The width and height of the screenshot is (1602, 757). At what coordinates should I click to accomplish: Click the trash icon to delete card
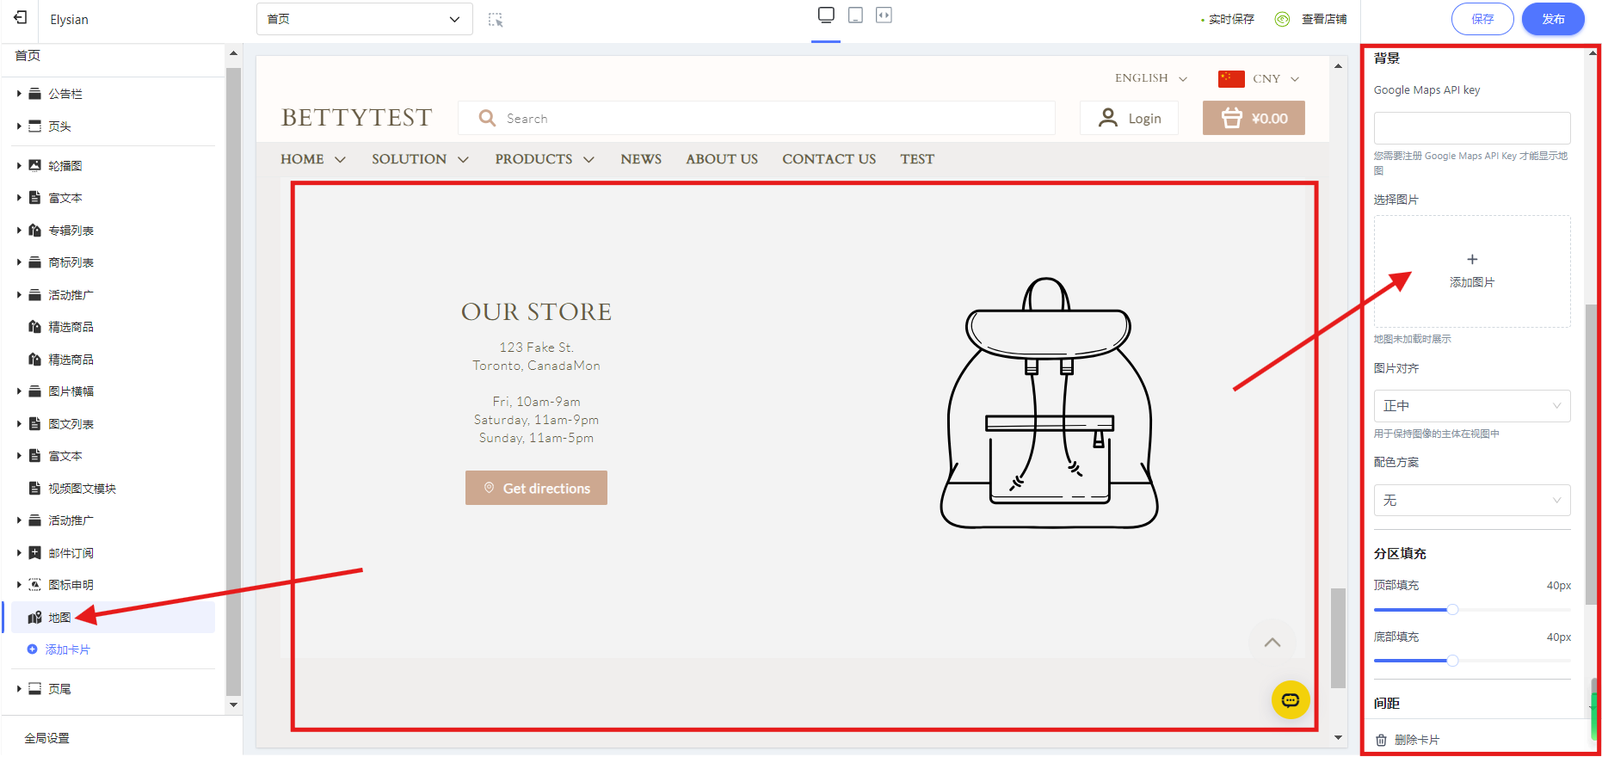pyautogui.click(x=1381, y=740)
